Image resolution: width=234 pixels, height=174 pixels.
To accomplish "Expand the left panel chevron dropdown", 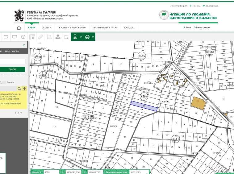I will click(24, 45).
